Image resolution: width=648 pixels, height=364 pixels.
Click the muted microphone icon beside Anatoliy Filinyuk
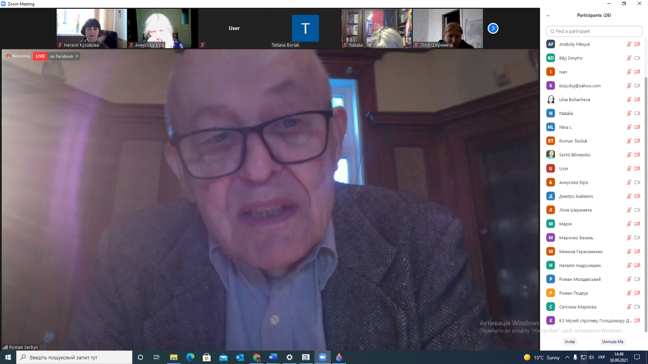(x=629, y=44)
